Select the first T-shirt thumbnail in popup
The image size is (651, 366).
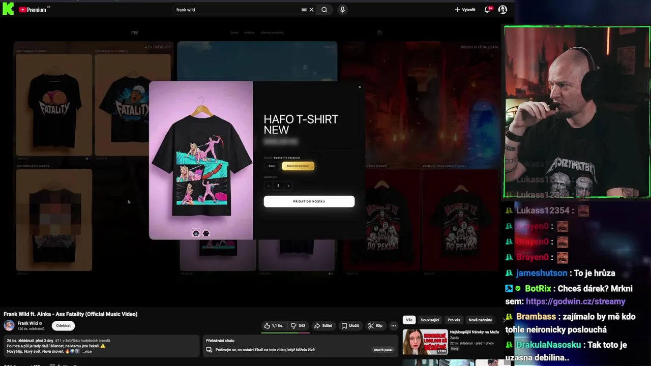(196, 233)
